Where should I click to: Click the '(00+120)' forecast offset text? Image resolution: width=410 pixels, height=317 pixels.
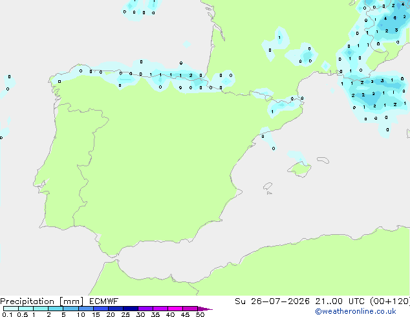coord(390,301)
